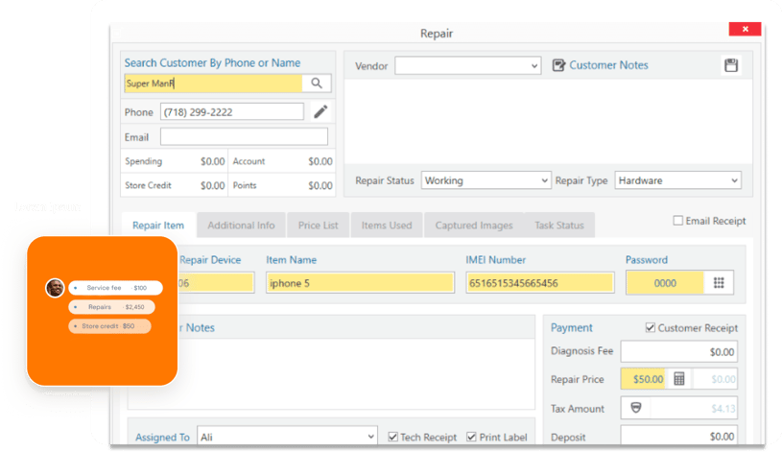Expand the Assigned To dropdown
This screenshot has width=782, height=452.
pyautogui.click(x=370, y=437)
